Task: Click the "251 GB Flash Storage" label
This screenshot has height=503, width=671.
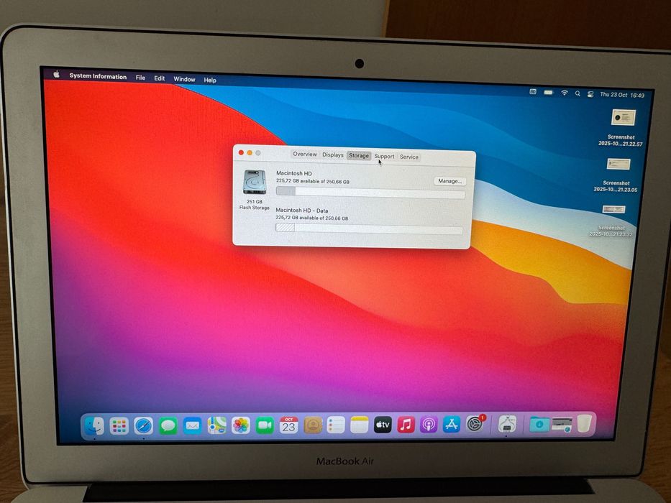Action: [x=255, y=205]
